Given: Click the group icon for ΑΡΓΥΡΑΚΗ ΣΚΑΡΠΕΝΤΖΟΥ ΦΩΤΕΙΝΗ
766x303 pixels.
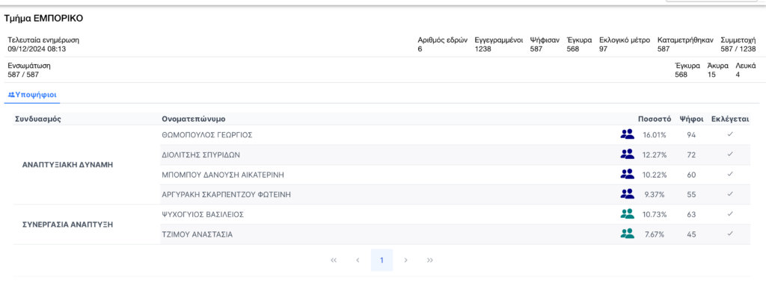Looking at the screenshot, I should coord(627,194).
